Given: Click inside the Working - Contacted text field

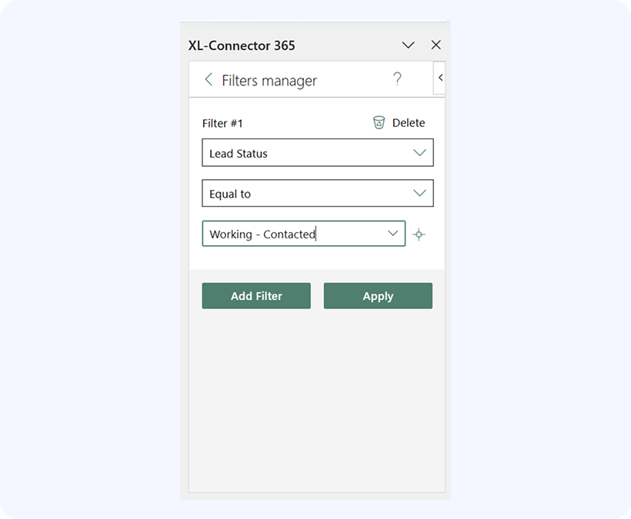Looking at the screenshot, I should coord(292,235).
